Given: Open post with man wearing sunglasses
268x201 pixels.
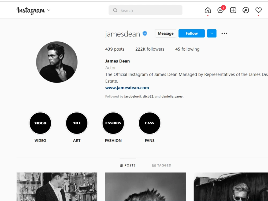Looking at the screenshot, I should (x=231, y=187).
